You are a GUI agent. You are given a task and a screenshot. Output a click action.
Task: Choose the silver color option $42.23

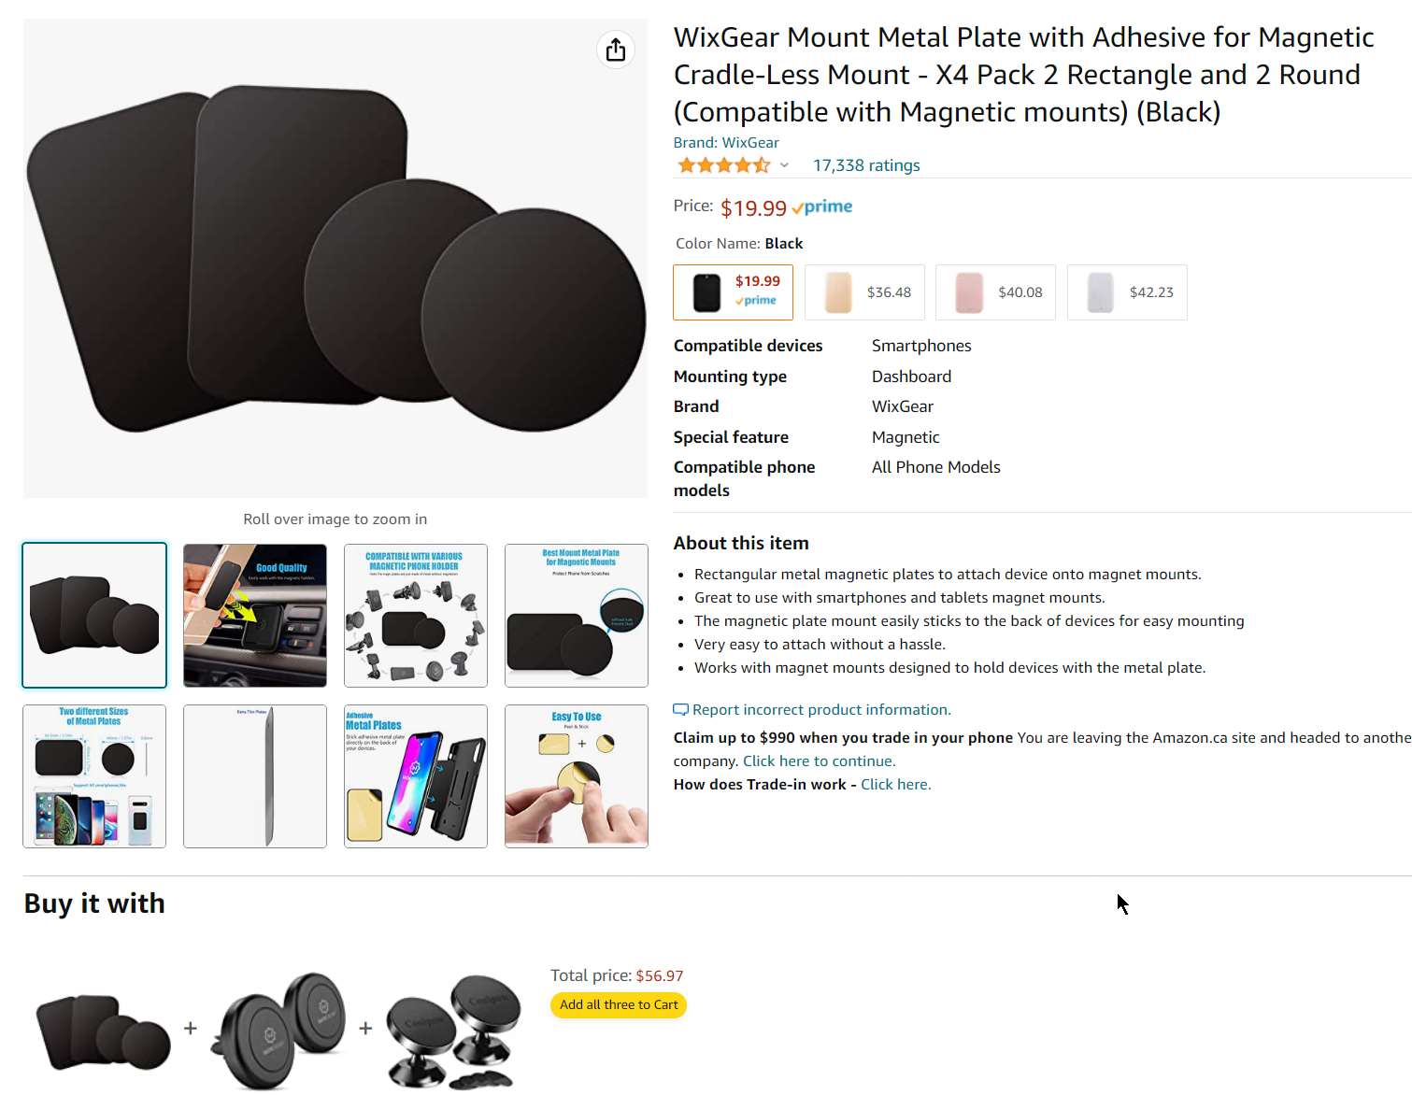tap(1127, 292)
